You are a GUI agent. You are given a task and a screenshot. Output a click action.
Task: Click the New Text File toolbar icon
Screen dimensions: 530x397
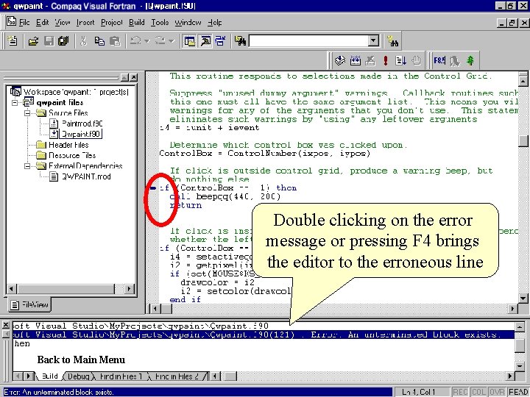point(13,41)
